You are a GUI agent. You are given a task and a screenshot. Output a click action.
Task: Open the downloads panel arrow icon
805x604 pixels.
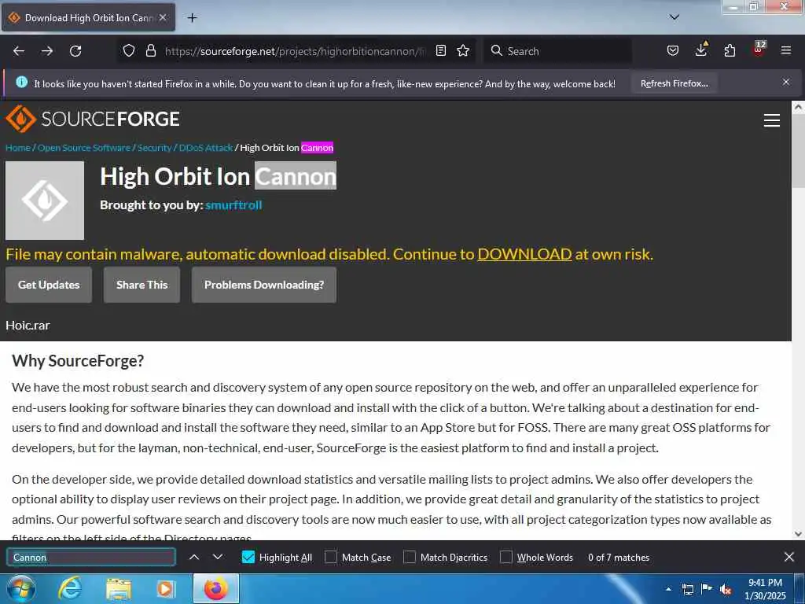pos(701,50)
